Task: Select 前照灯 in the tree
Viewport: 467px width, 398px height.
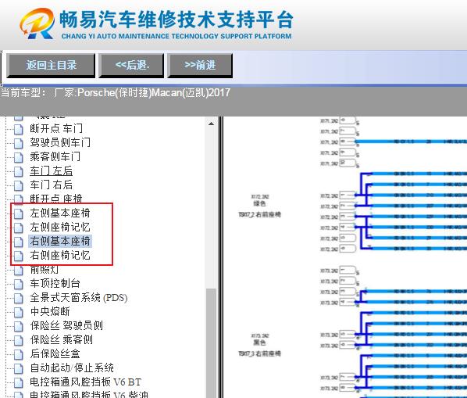Action: pyautogui.click(x=44, y=270)
